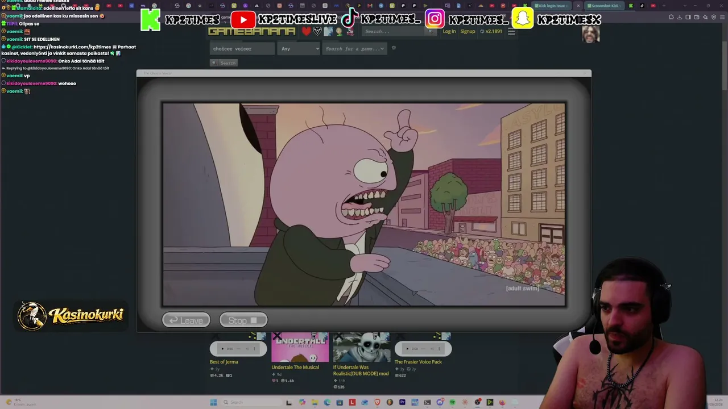Click the v2.1891 version link
728x409 pixels.
pyautogui.click(x=491, y=31)
